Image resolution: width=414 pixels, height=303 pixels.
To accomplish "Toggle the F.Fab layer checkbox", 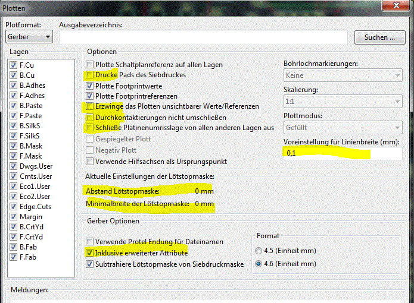I will pos(13,257).
